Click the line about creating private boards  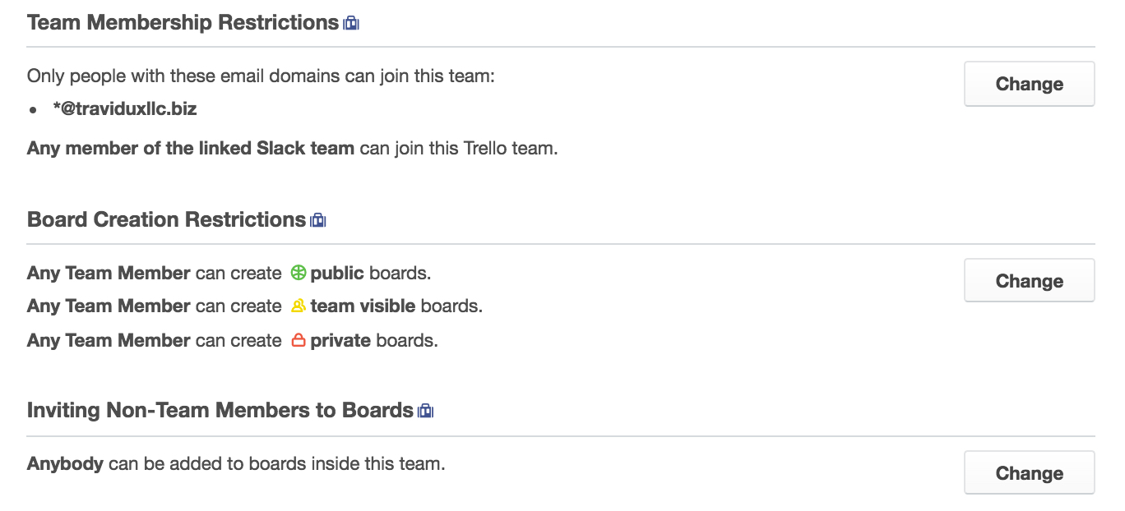point(233,340)
